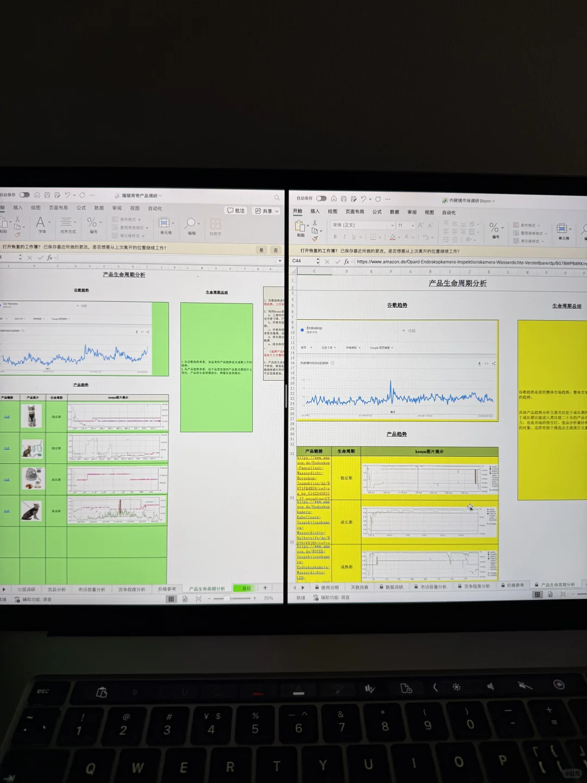Open 视图 tab in right window
Viewport: 587px width, 783px height.
pyautogui.click(x=429, y=213)
